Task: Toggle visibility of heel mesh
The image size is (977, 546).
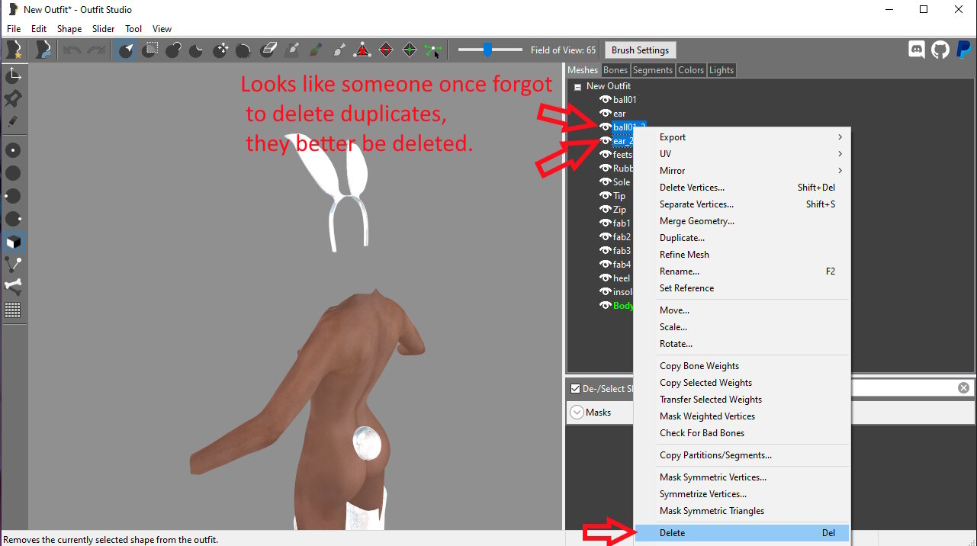Action: [606, 278]
